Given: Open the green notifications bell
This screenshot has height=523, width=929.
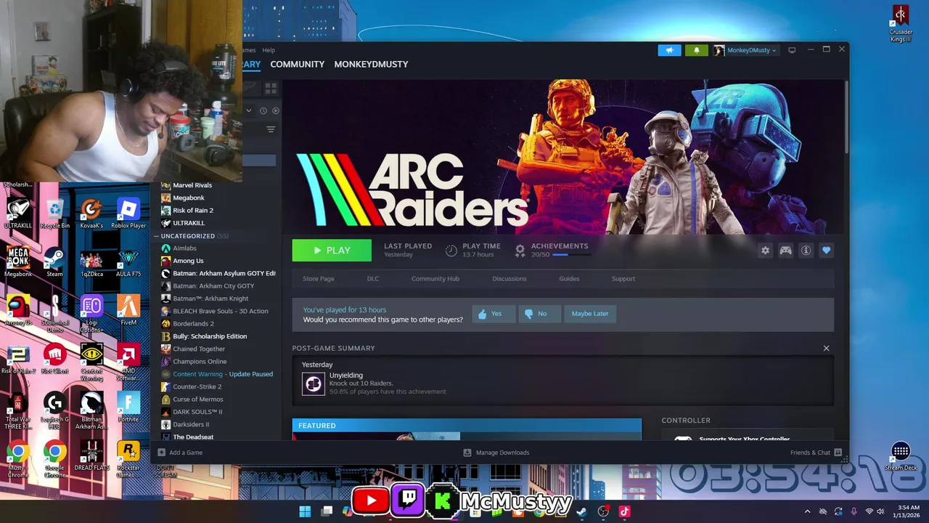Looking at the screenshot, I should pos(696,50).
